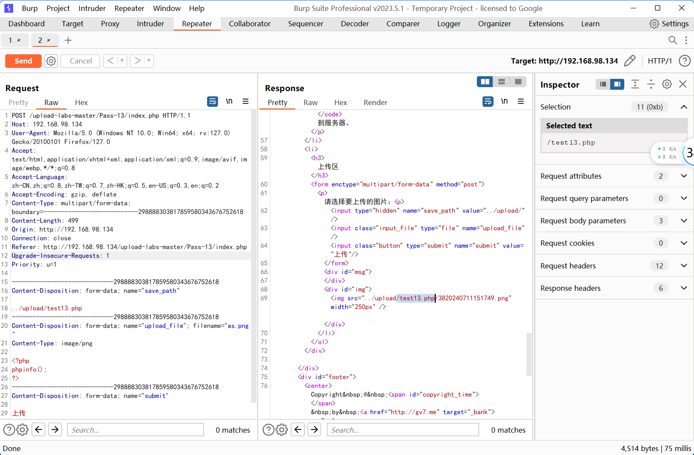Open Request panel hamburger menu
The width and height of the screenshot is (694, 455).
pos(246,102)
